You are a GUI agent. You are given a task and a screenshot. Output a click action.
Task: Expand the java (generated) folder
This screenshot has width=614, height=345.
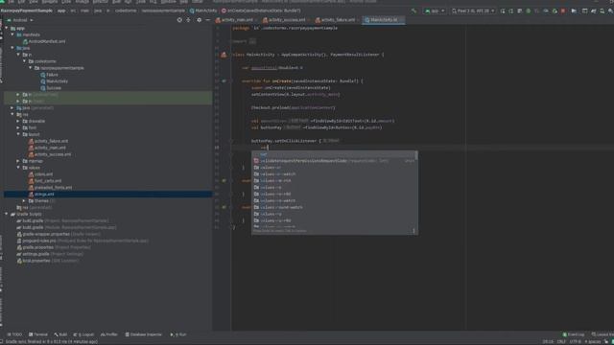pos(12,108)
